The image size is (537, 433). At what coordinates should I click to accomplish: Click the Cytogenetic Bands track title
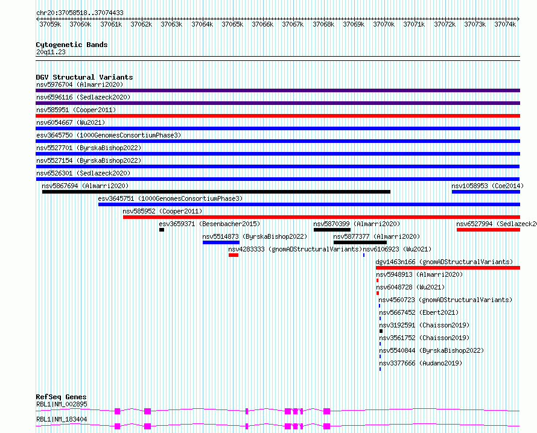[x=72, y=45]
